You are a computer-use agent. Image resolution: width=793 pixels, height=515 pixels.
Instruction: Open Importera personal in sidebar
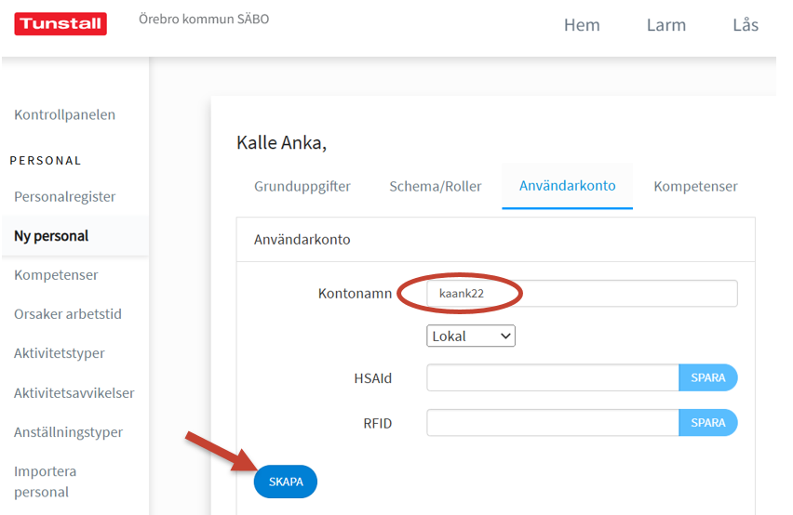[45, 482]
